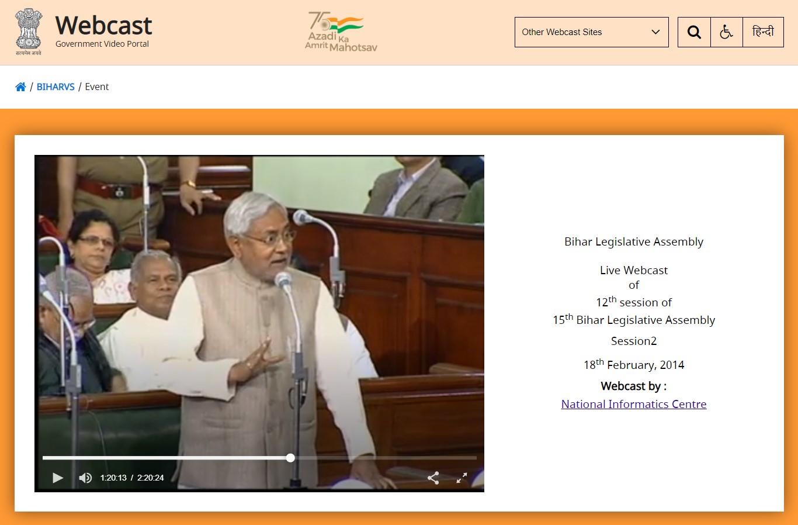Viewport: 798px width, 525px height.
Task: Enter fullscreen mode in the video player
Action: point(462,478)
